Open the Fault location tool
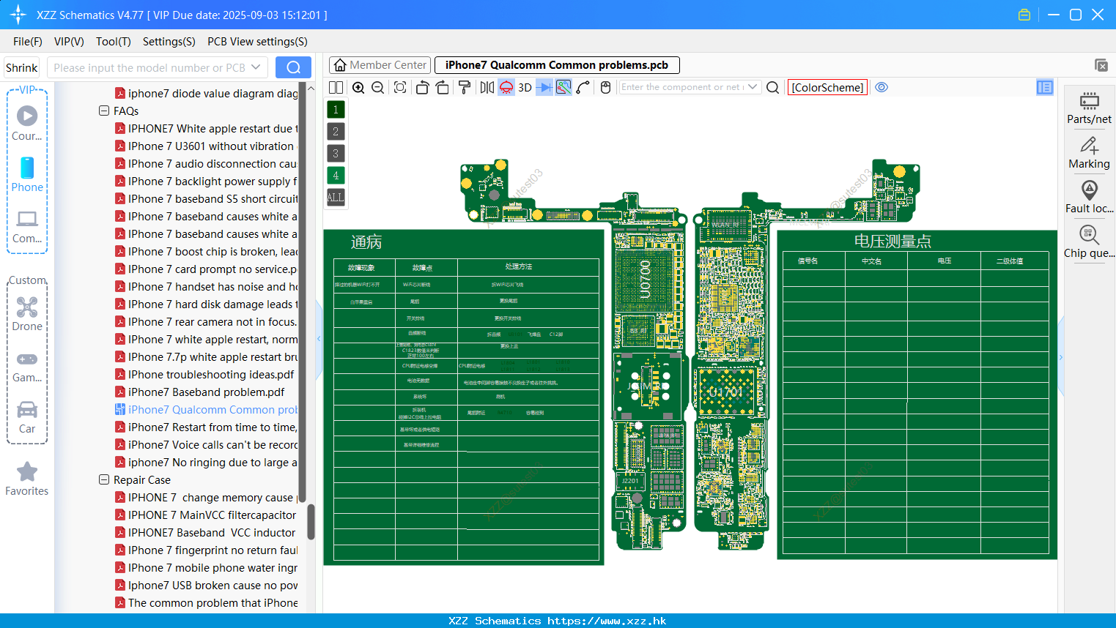The width and height of the screenshot is (1116, 628). tap(1089, 197)
